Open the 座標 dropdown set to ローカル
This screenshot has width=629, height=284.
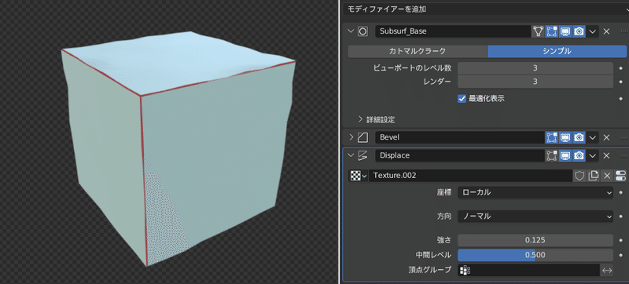pos(535,192)
